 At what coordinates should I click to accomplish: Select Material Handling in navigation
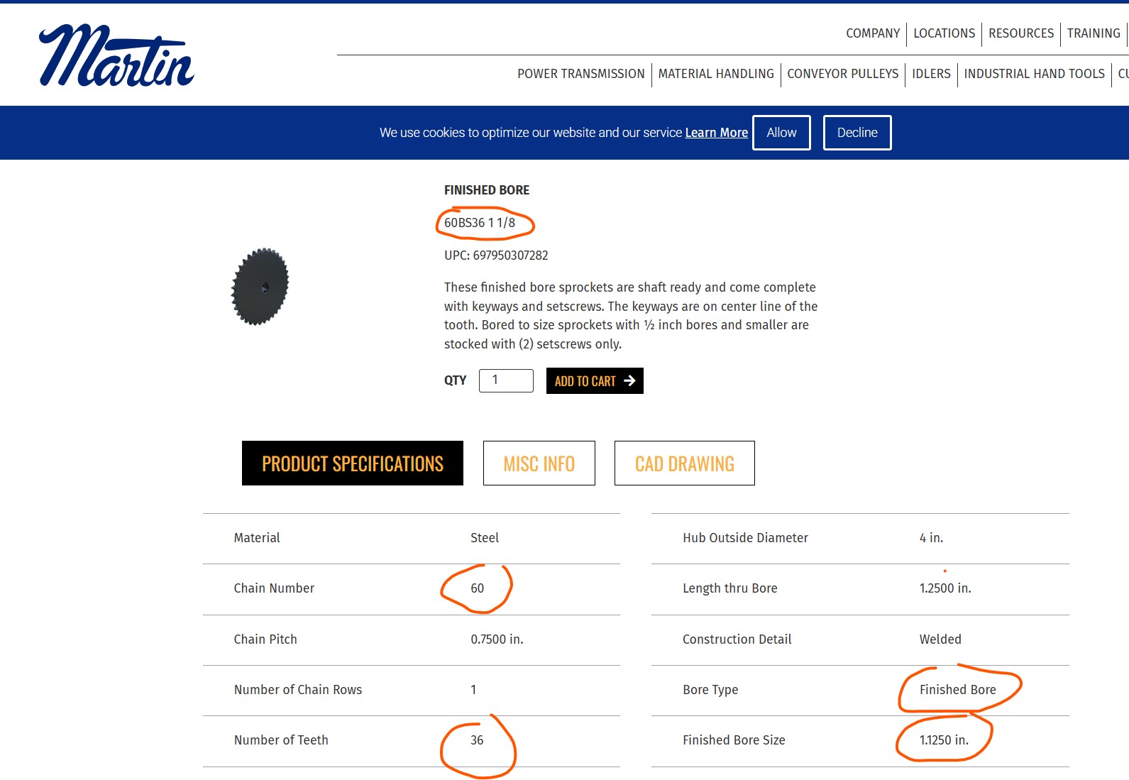(715, 74)
